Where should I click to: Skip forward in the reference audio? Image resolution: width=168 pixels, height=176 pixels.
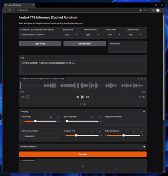tap(88, 97)
